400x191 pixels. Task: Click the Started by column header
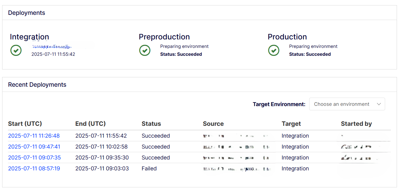click(x=356, y=124)
